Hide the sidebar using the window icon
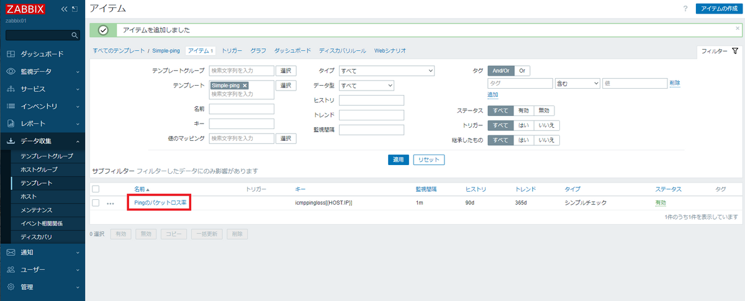The image size is (745, 301). [x=74, y=9]
